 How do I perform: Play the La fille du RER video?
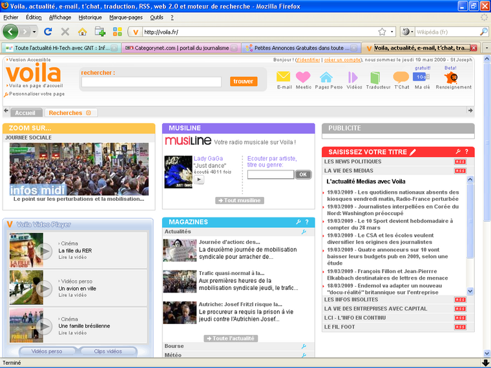click(x=44, y=251)
